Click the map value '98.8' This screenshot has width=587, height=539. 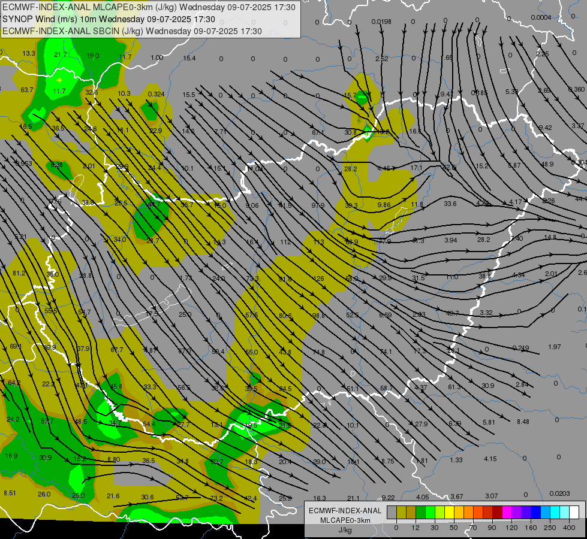(x=318, y=316)
